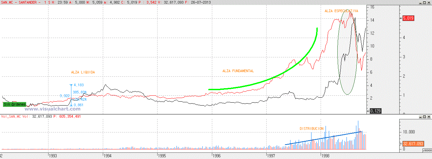Select the black 0,129 price marker
This screenshot has height=159, width=432.
coord(375,111)
